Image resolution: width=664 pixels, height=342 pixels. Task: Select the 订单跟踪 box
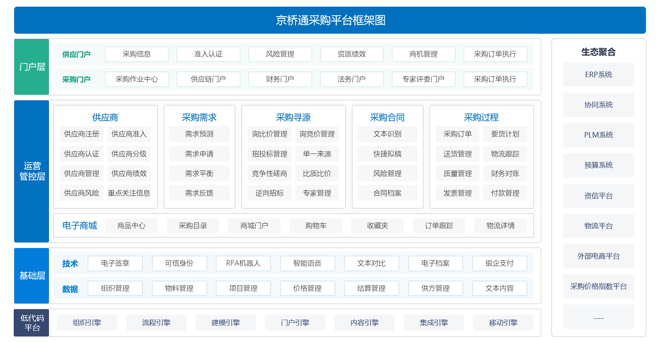[x=439, y=226]
